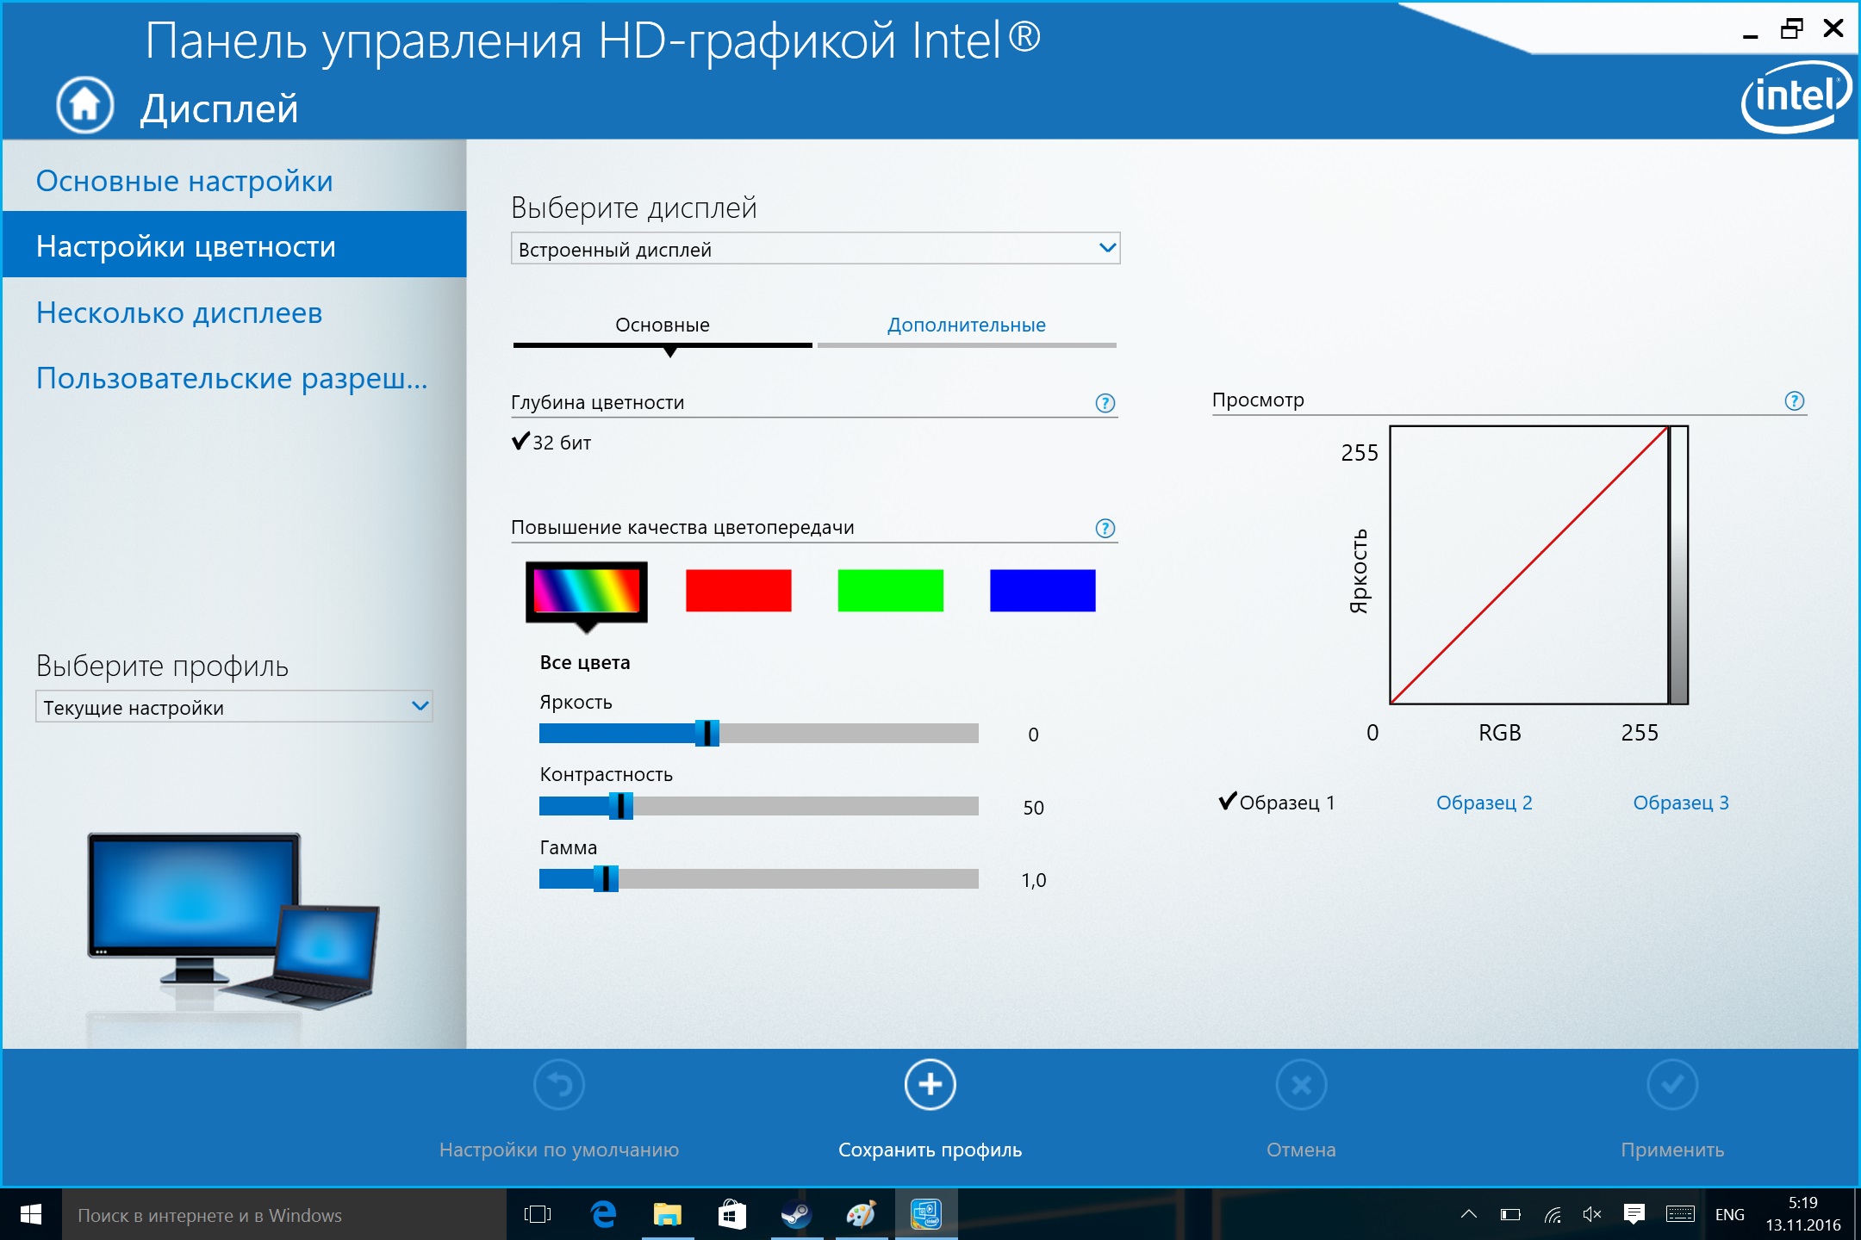Open help for Повышение качества цветопередачи
The height and width of the screenshot is (1240, 1861).
(1105, 529)
